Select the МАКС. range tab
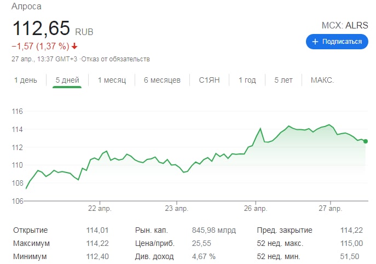Screen dimensions: 376x264 [x=322, y=80]
